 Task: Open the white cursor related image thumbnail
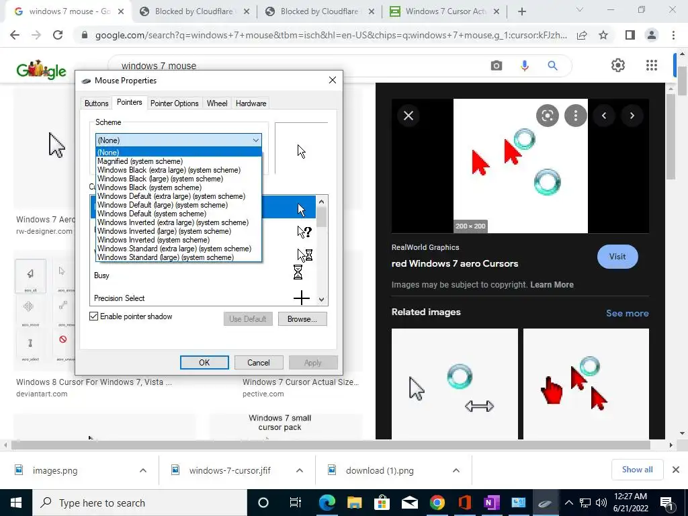tap(455, 384)
